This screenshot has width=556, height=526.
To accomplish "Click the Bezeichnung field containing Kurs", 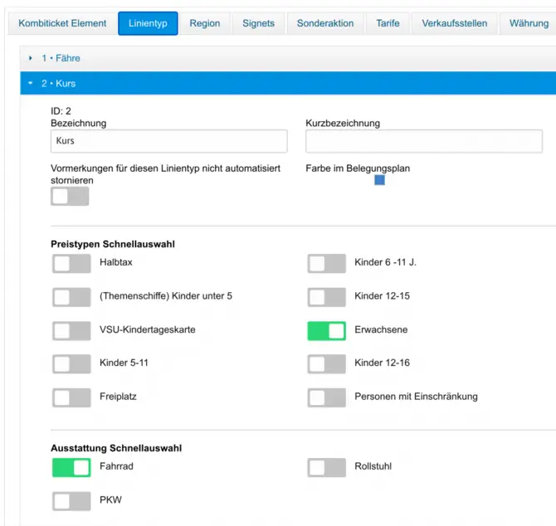I will (168, 141).
